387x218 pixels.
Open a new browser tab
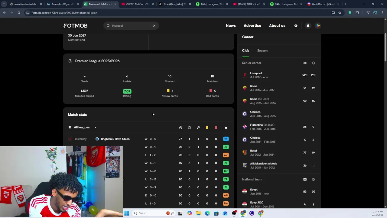click(x=346, y=4)
